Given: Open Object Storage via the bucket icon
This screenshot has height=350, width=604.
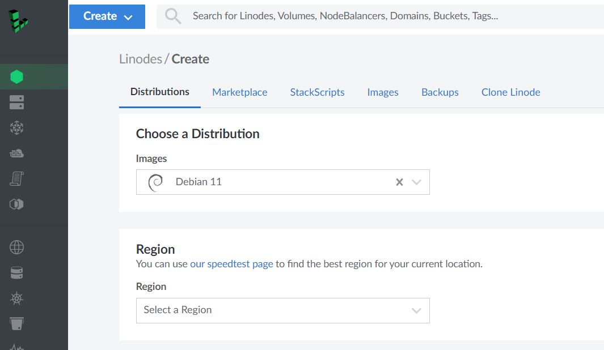Looking at the screenshot, I should [x=16, y=323].
